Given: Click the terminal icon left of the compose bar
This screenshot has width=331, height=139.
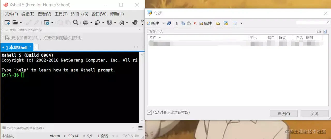Looking at the screenshot, I should point(4,128).
